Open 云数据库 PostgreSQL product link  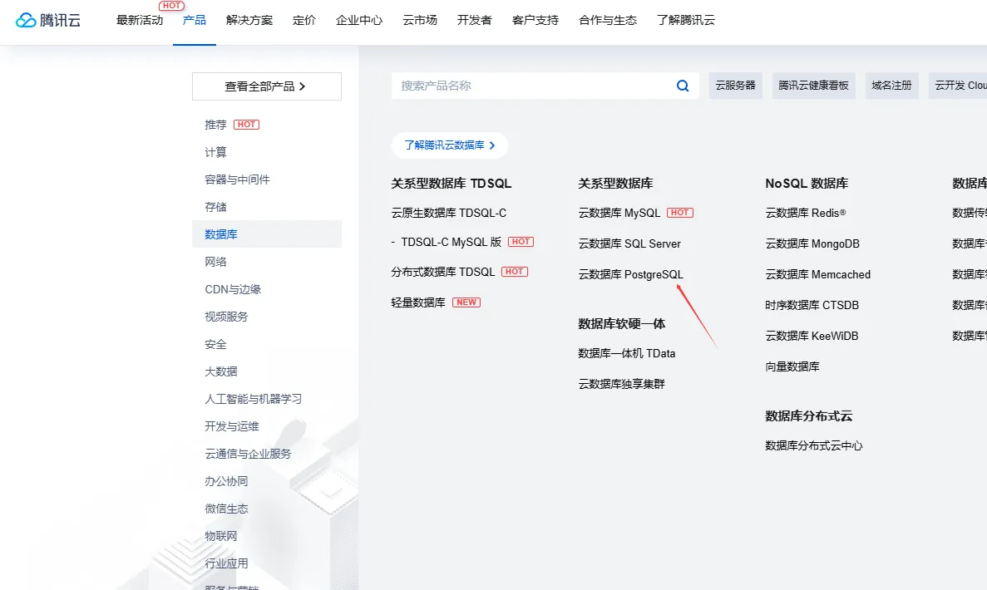(630, 274)
